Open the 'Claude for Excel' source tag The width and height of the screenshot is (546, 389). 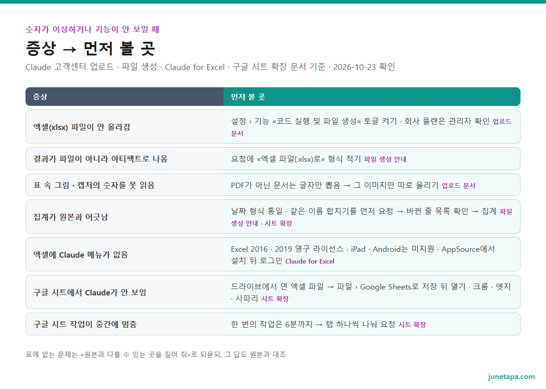pos(310,261)
